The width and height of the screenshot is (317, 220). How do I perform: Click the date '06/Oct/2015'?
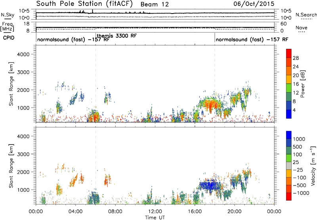coord(254,4)
